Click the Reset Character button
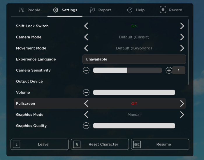Image resolution: width=204 pixels, height=160 pixels. click(x=100, y=144)
